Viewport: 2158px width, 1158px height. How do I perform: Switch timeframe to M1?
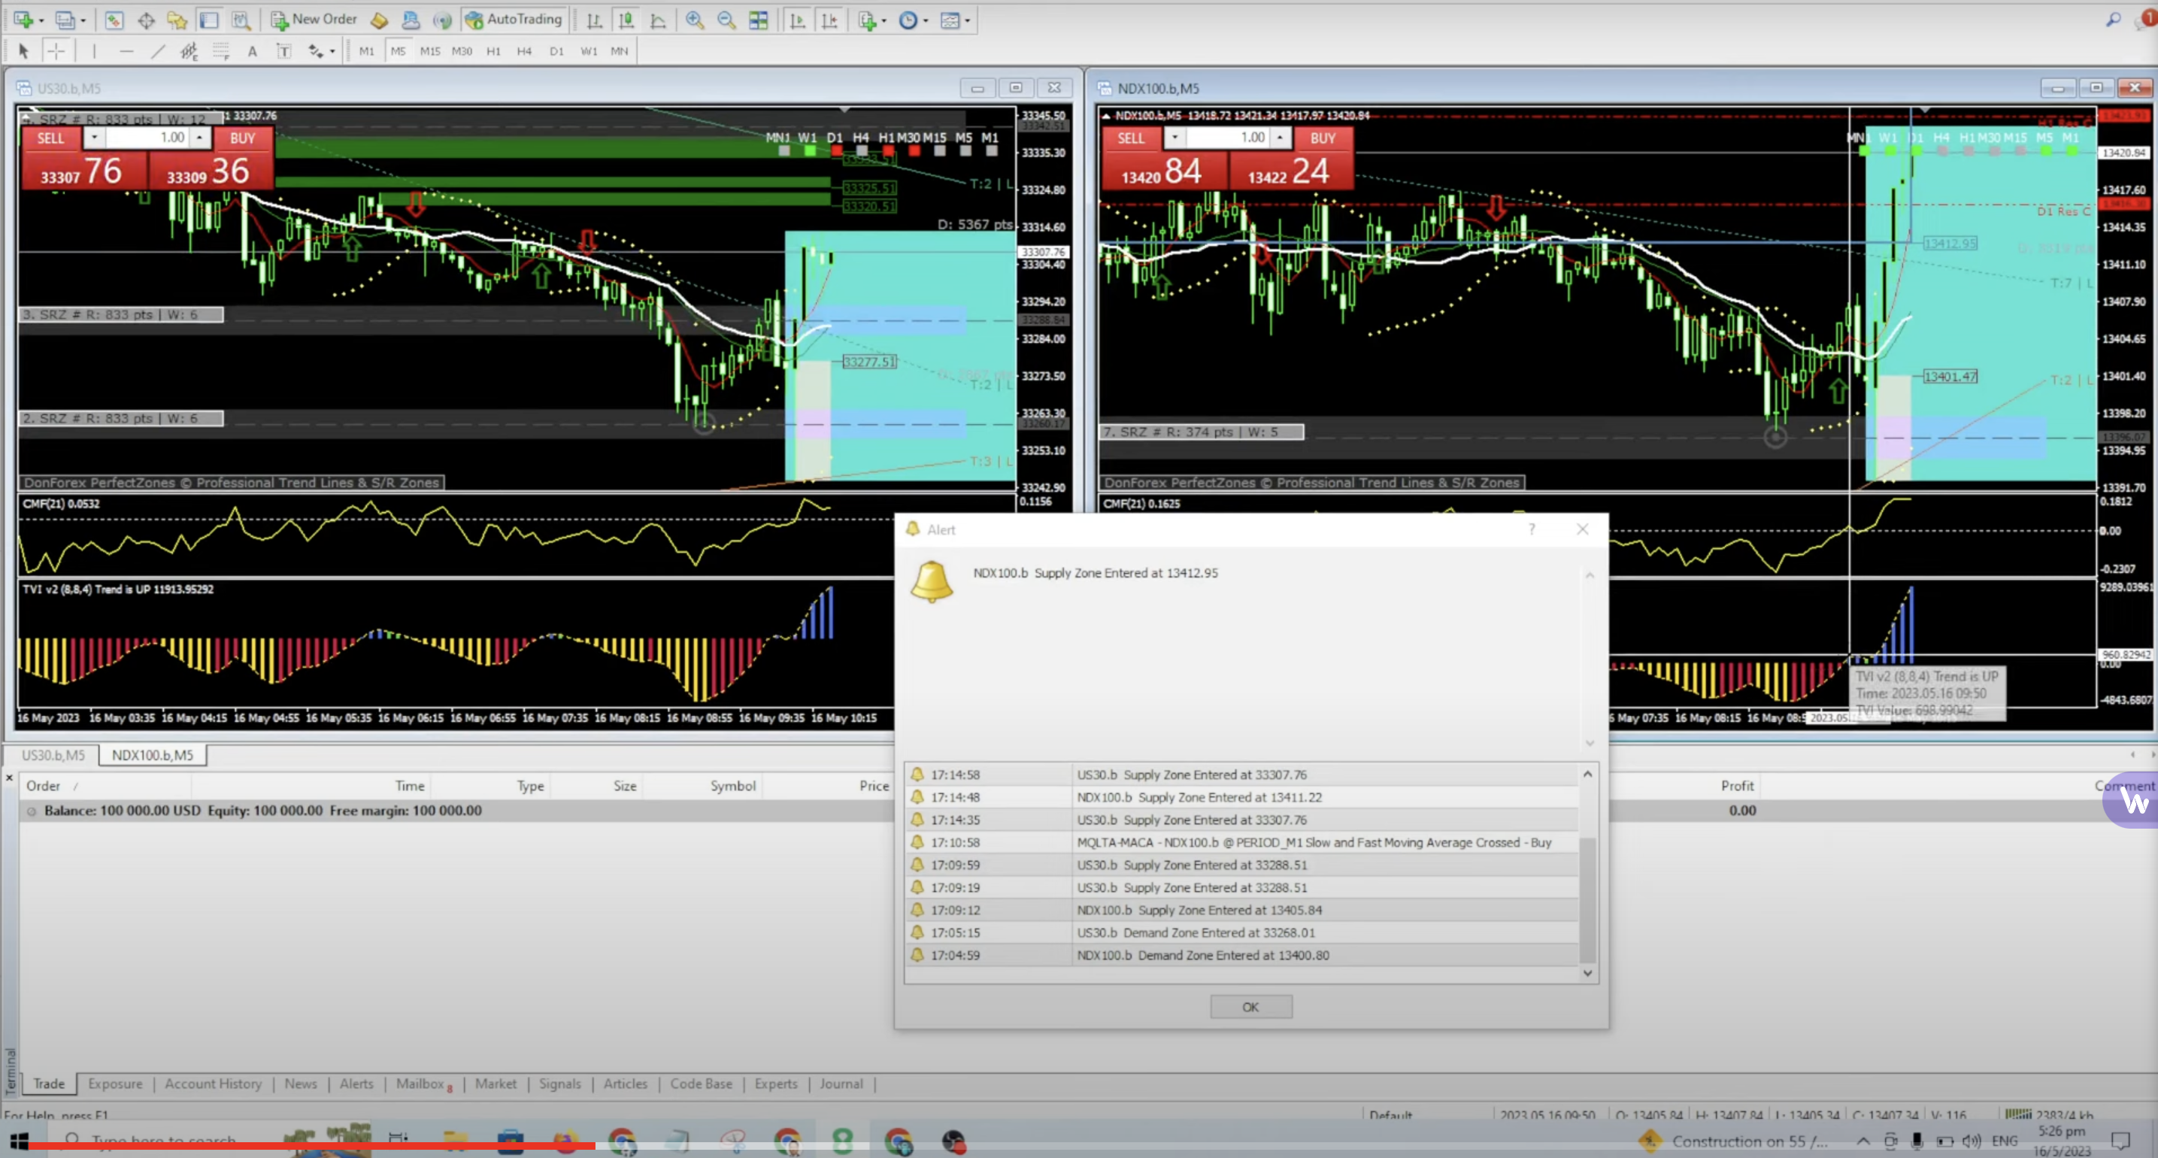click(367, 51)
